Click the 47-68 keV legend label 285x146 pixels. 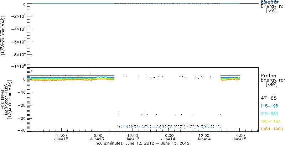pyautogui.click(x=269, y=98)
